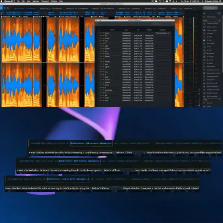Viewport: 223px width, 223px height.
Task: Open the Transport menu
Action: pyautogui.click(x=45, y=2)
